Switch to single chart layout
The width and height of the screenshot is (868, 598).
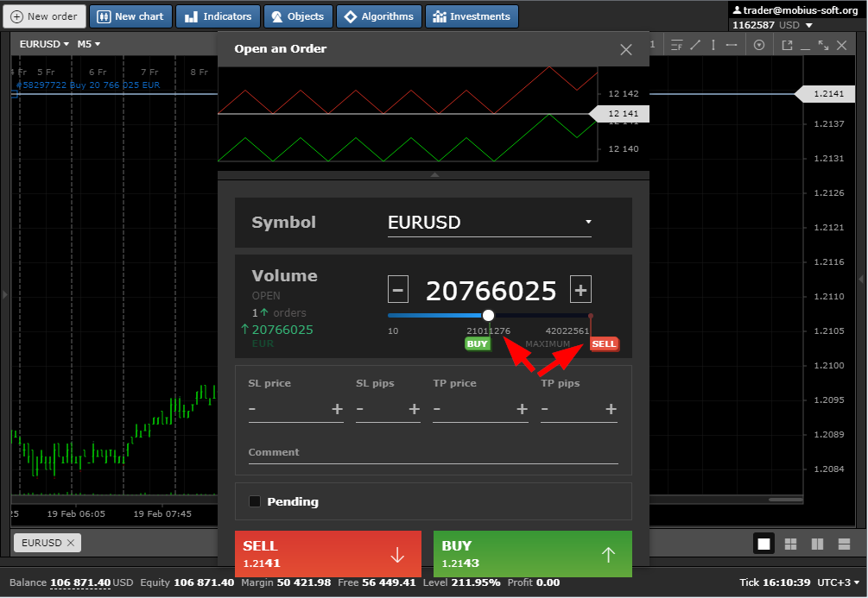pos(764,544)
